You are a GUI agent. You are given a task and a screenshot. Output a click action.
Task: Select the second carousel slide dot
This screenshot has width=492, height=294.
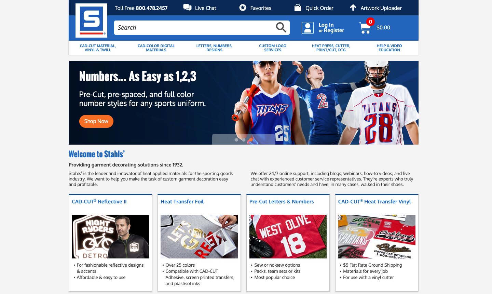click(244, 140)
